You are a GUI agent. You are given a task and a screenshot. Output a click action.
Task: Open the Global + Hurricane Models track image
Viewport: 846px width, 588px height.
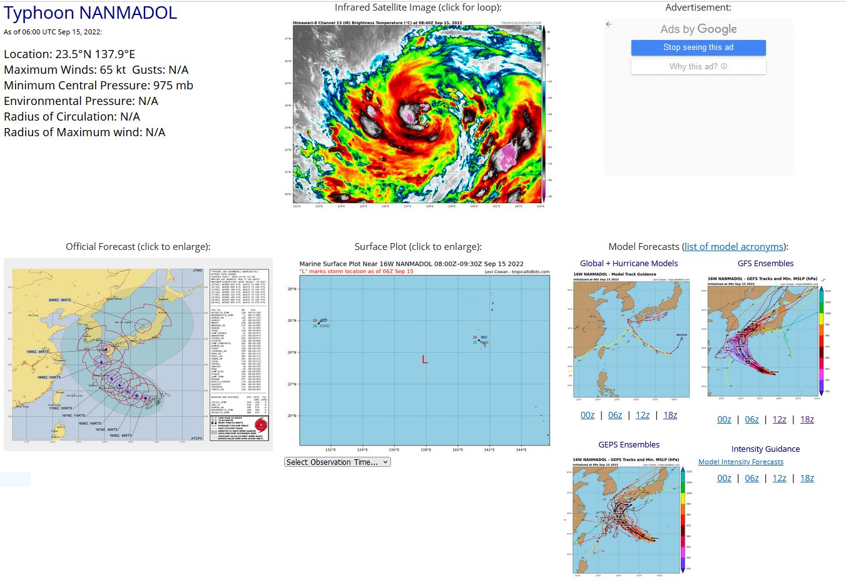[x=632, y=336]
